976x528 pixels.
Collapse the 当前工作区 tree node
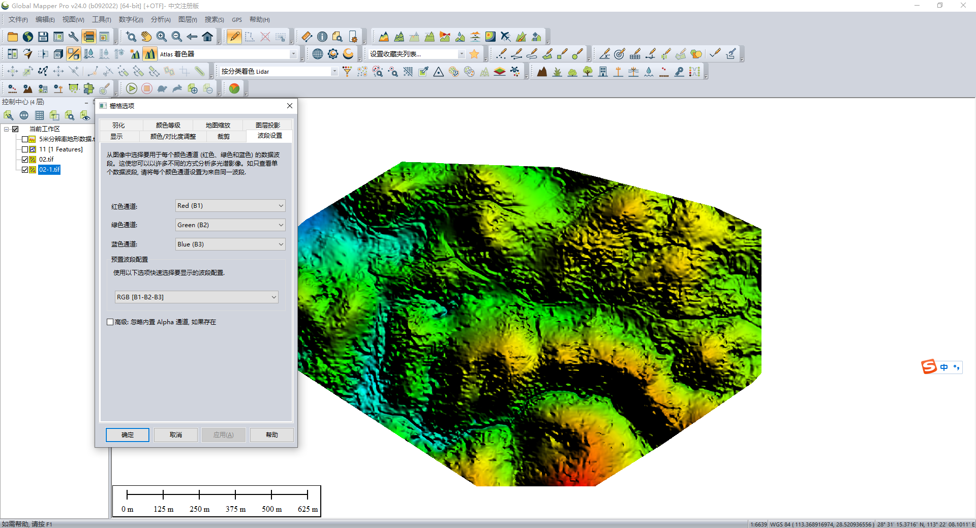(7, 129)
